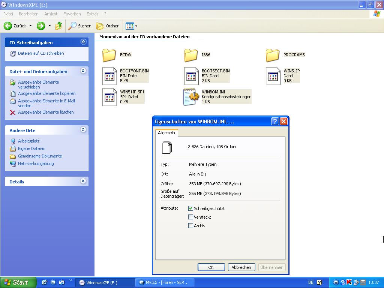
Task: Go back with the Zurück button
Action: pyautogui.click(x=15, y=26)
